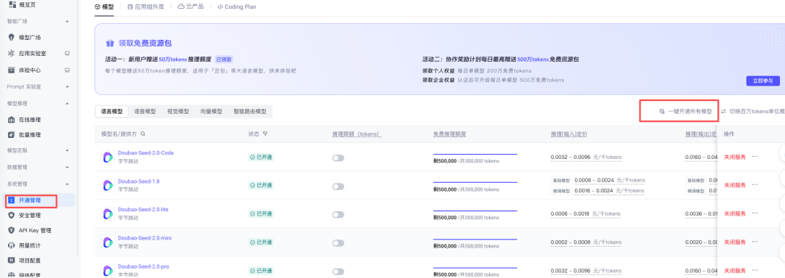
Task: Click 关闭服务 for Doubao-Seed-1.8
Action: click(x=734, y=185)
